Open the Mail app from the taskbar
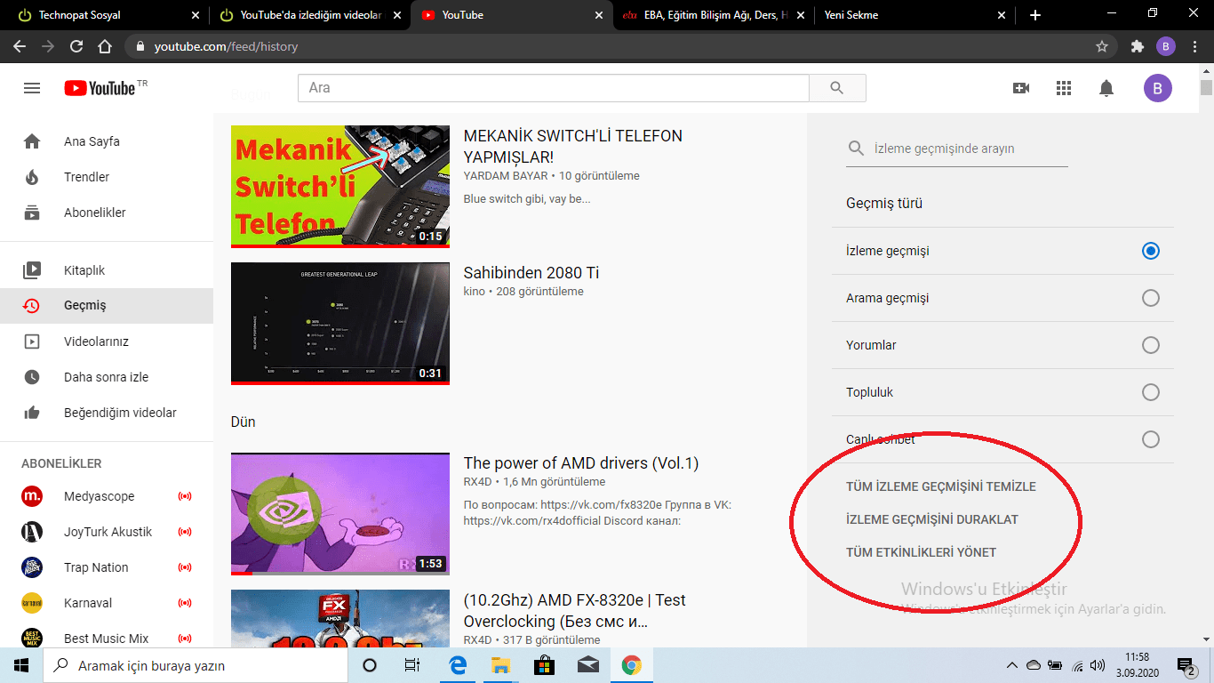The height and width of the screenshot is (683, 1214). [587, 665]
